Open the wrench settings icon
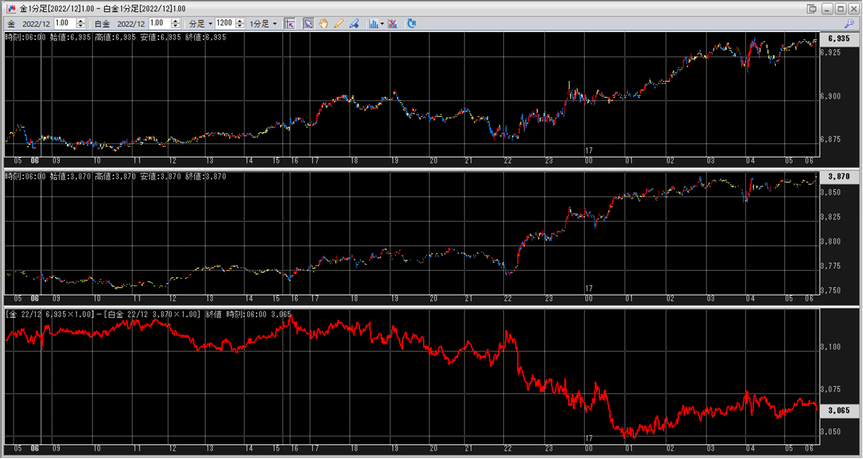Screen dimensions: 863x459 (x=849, y=24)
